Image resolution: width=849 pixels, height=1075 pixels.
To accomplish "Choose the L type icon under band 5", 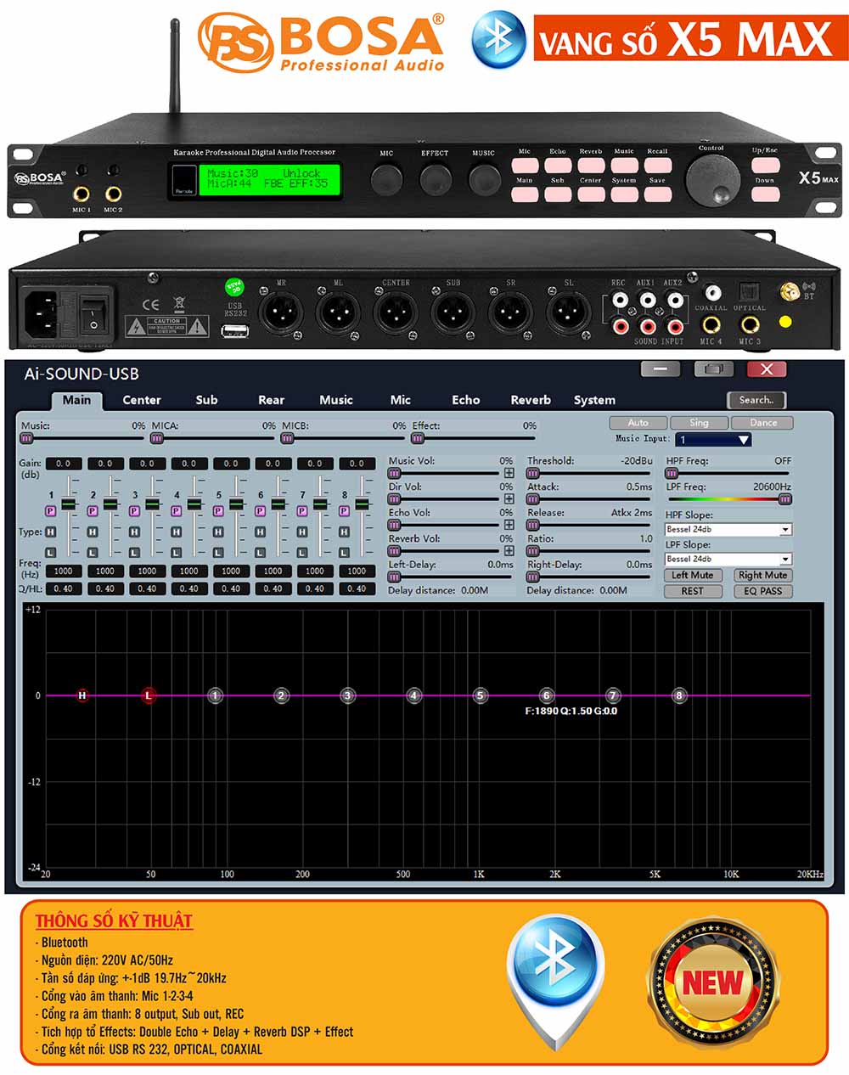I will coord(218,553).
